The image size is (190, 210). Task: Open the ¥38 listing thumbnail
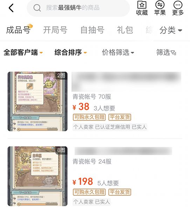[38, 101]
